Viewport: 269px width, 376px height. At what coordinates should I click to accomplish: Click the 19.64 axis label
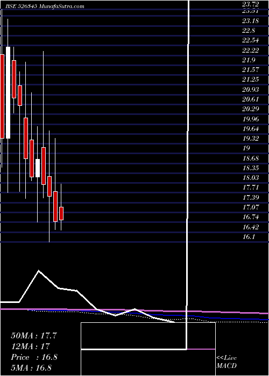tap(251, 129)
